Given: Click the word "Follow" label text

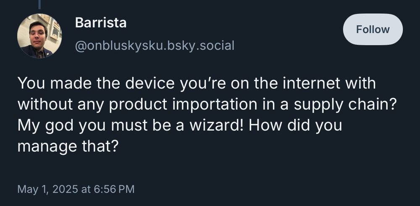Looking at the screenshot, I should click(x=373, y=29).
